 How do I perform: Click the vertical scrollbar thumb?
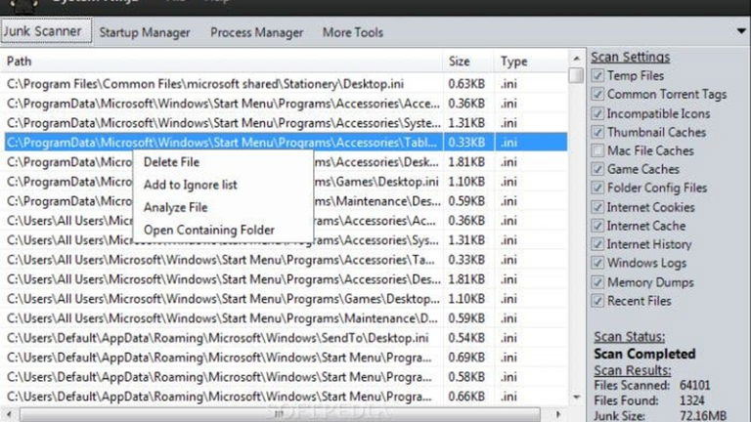(577, 75)
